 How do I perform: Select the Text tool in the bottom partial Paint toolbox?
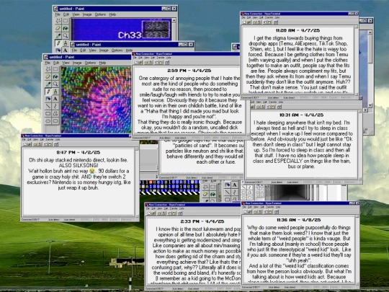(234, 185)
